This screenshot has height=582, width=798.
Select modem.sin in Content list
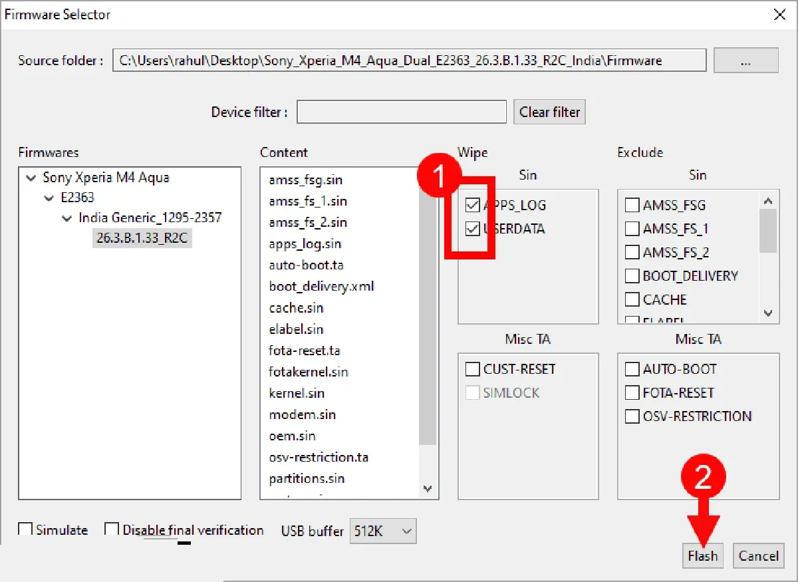pyautogui.click(x=303, y=414)
